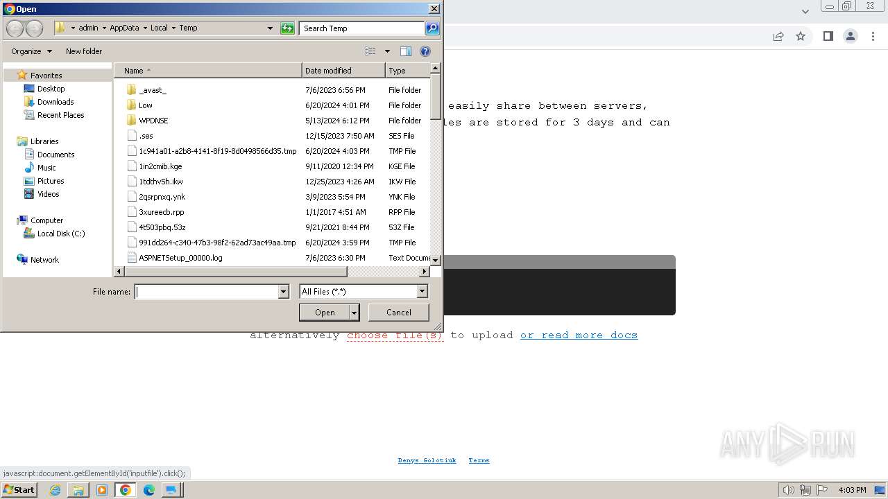Click the green refresh button beside address bar

pos(287,28)
